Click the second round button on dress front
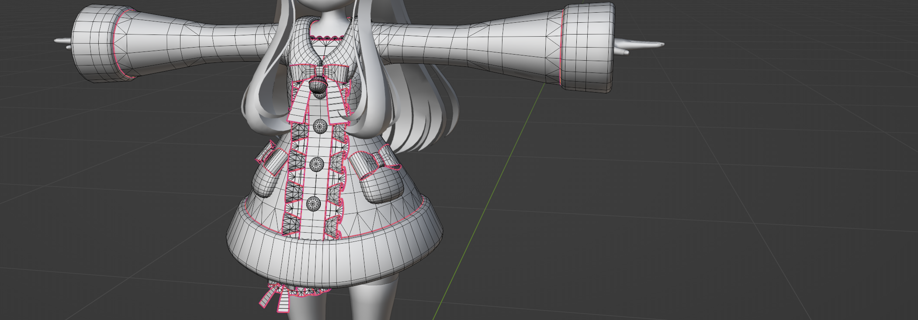This screenshot has height=320, width=918. click(320, 127)
